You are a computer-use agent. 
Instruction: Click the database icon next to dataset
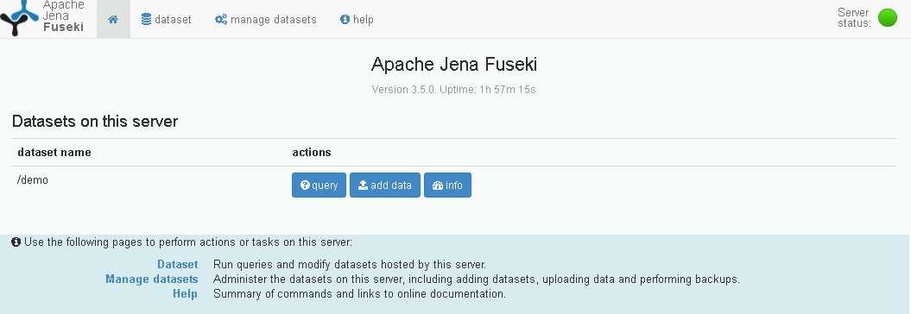point(147,19)
